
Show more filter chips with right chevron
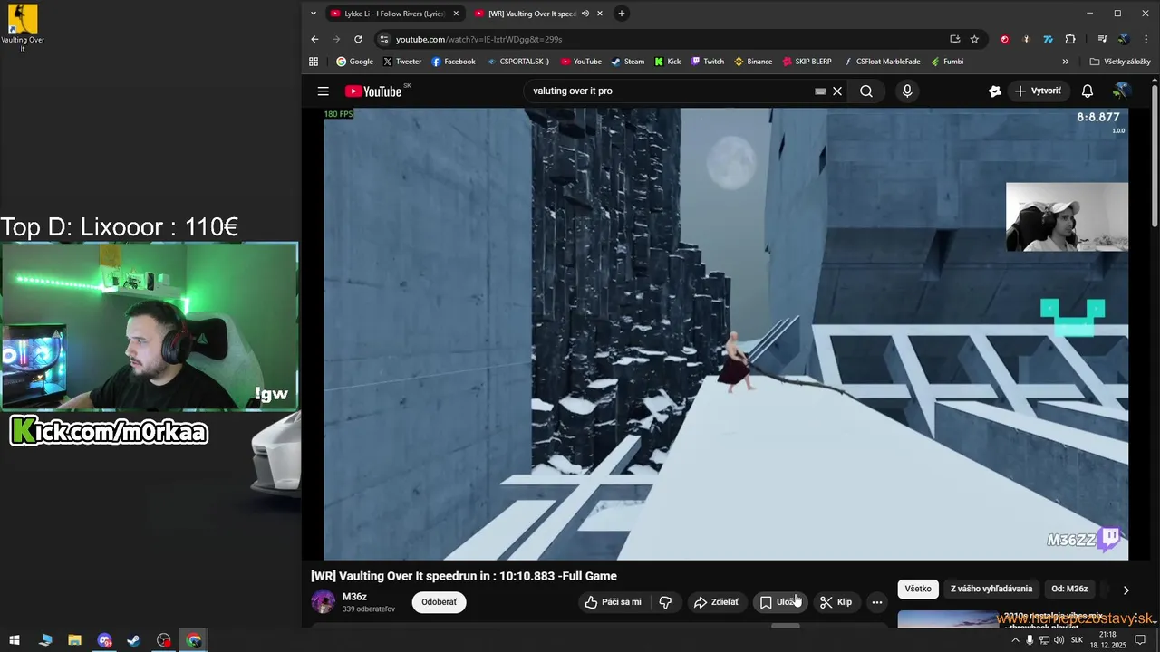point(1126,590)
